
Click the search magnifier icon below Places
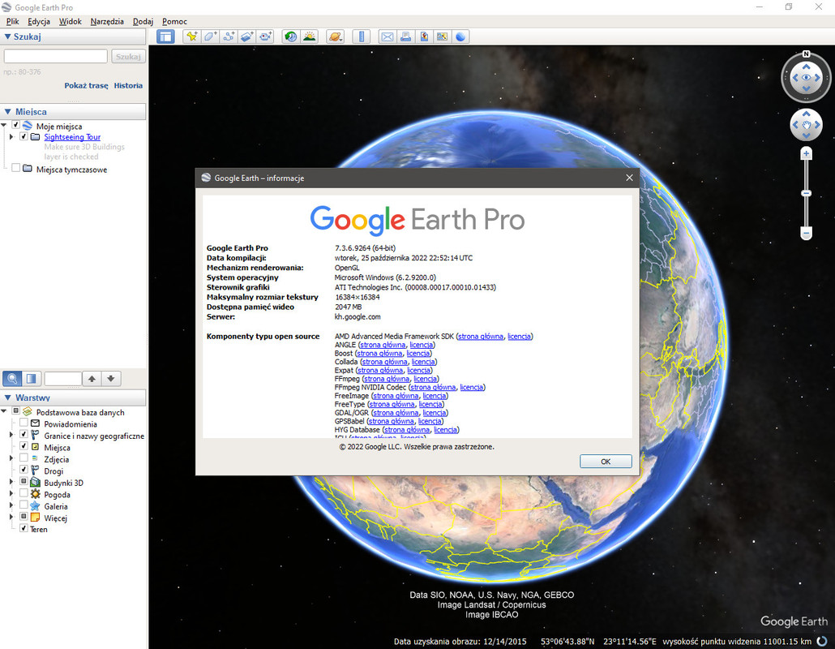pyautogui.click(x=12, y=379)
